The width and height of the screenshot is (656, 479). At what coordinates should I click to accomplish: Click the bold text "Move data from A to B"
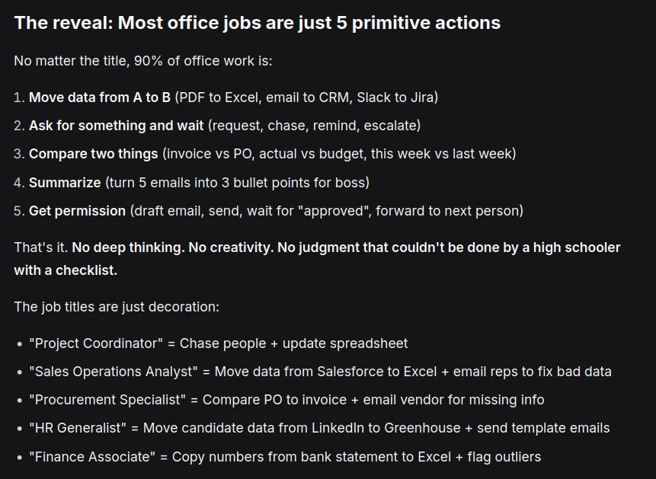point(99,97)
